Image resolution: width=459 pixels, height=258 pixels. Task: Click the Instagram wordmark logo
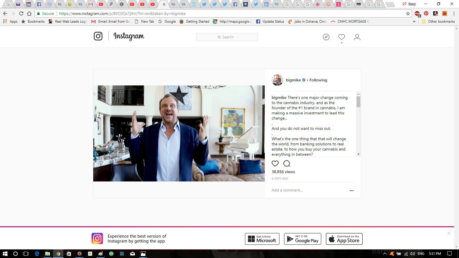pos(129,36)
